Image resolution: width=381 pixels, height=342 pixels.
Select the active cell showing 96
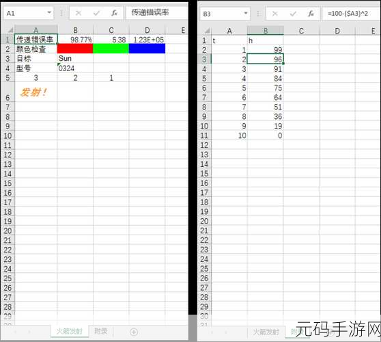click(x=266, y=59)
